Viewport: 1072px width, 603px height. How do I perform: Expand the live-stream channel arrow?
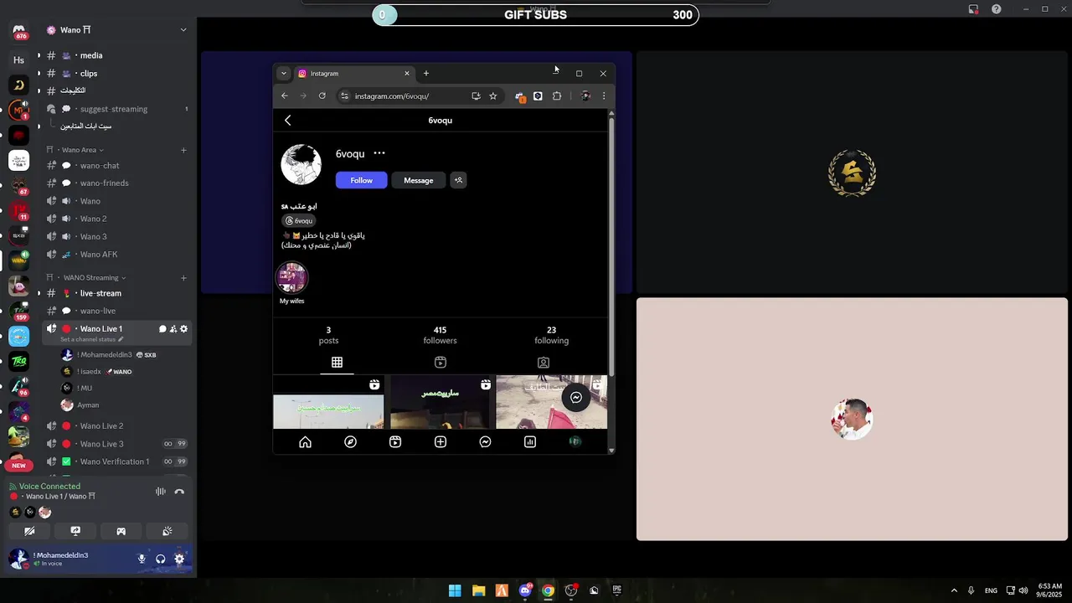(x=39, y=293)
